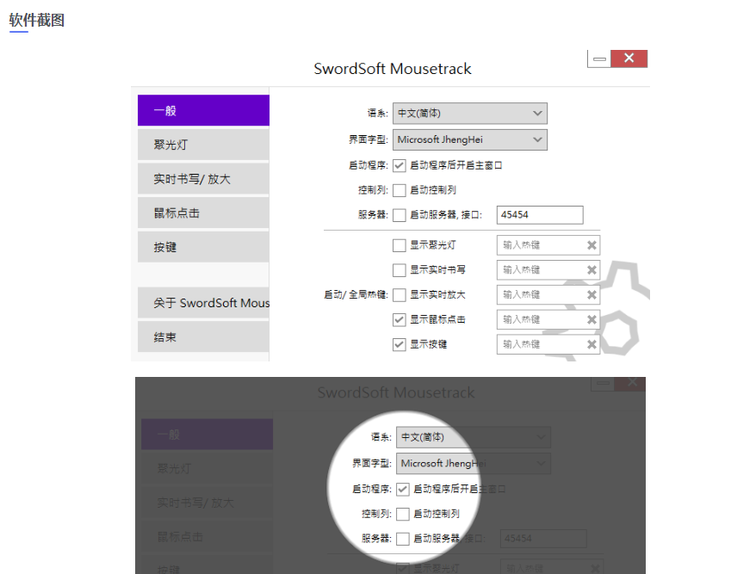Toggle 启动程序后开启主窗口 checkbox in top window

(x=399, y=165)
